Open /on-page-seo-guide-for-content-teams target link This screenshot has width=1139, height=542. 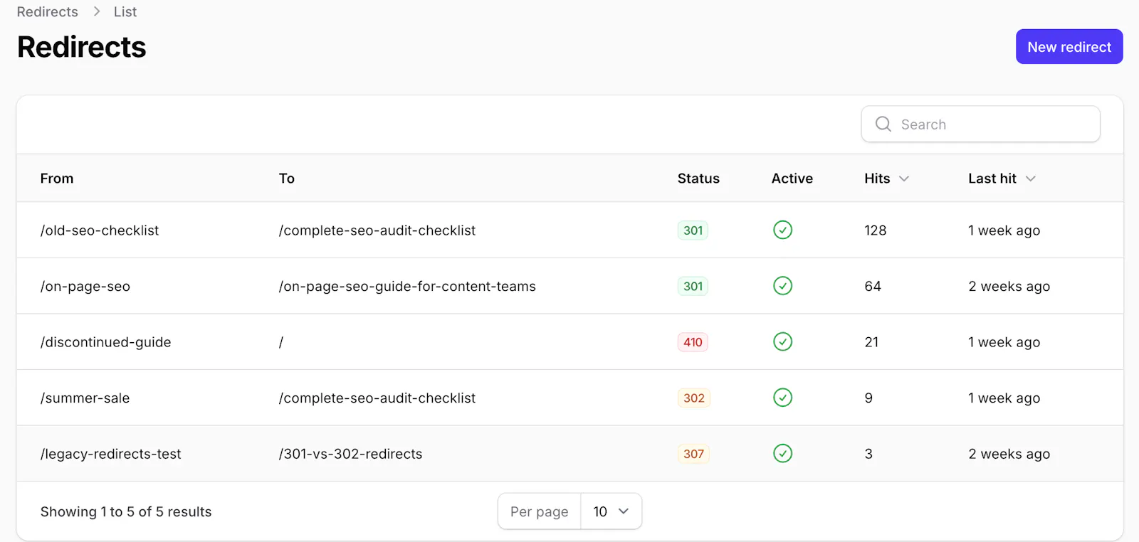point(407,286)
